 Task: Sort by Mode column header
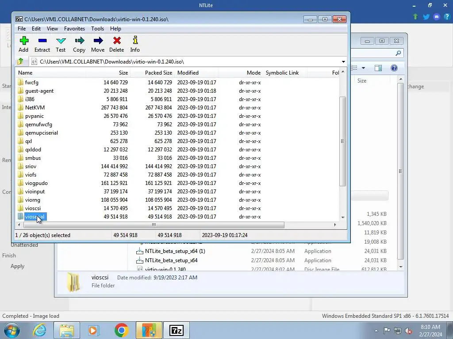(241, 73)
